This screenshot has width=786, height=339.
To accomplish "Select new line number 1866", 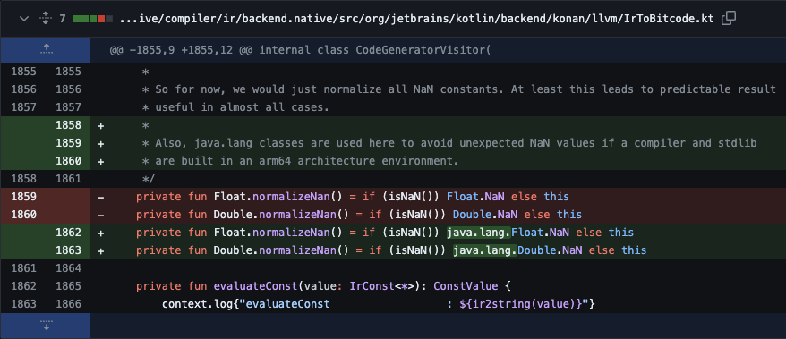I will pos(68,304).
